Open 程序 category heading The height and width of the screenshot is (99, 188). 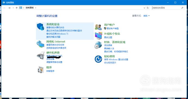49,67
